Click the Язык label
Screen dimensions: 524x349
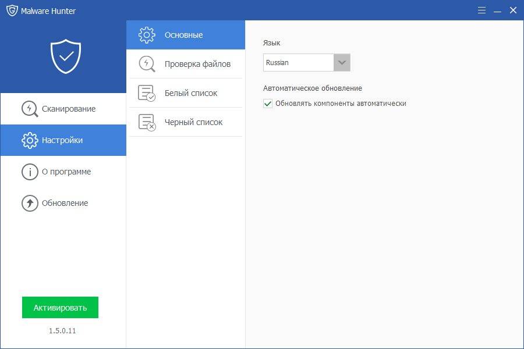click(271, 42)
